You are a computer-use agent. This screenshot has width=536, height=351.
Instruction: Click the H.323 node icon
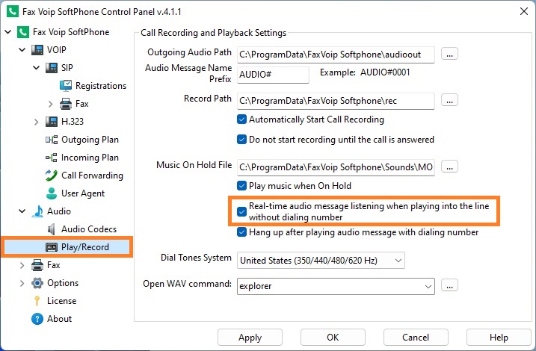point(52,122)
